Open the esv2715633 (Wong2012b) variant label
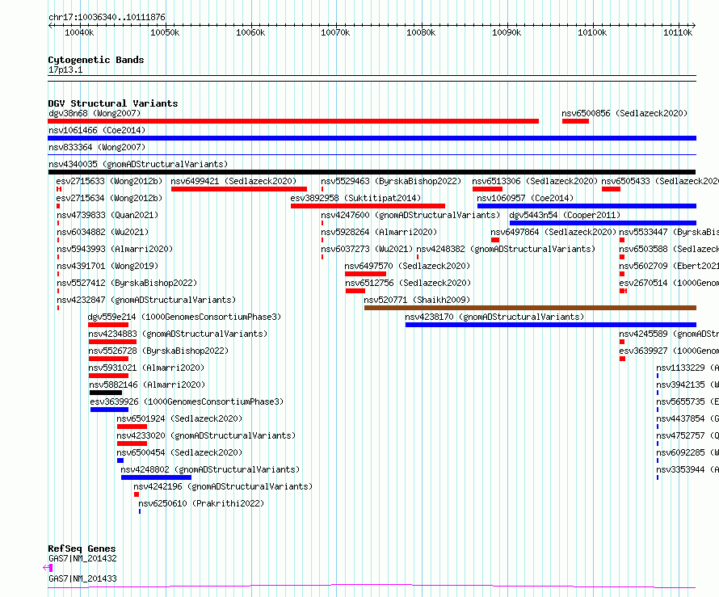Viewport: 719px width, 597px height. tap(109, 181)
